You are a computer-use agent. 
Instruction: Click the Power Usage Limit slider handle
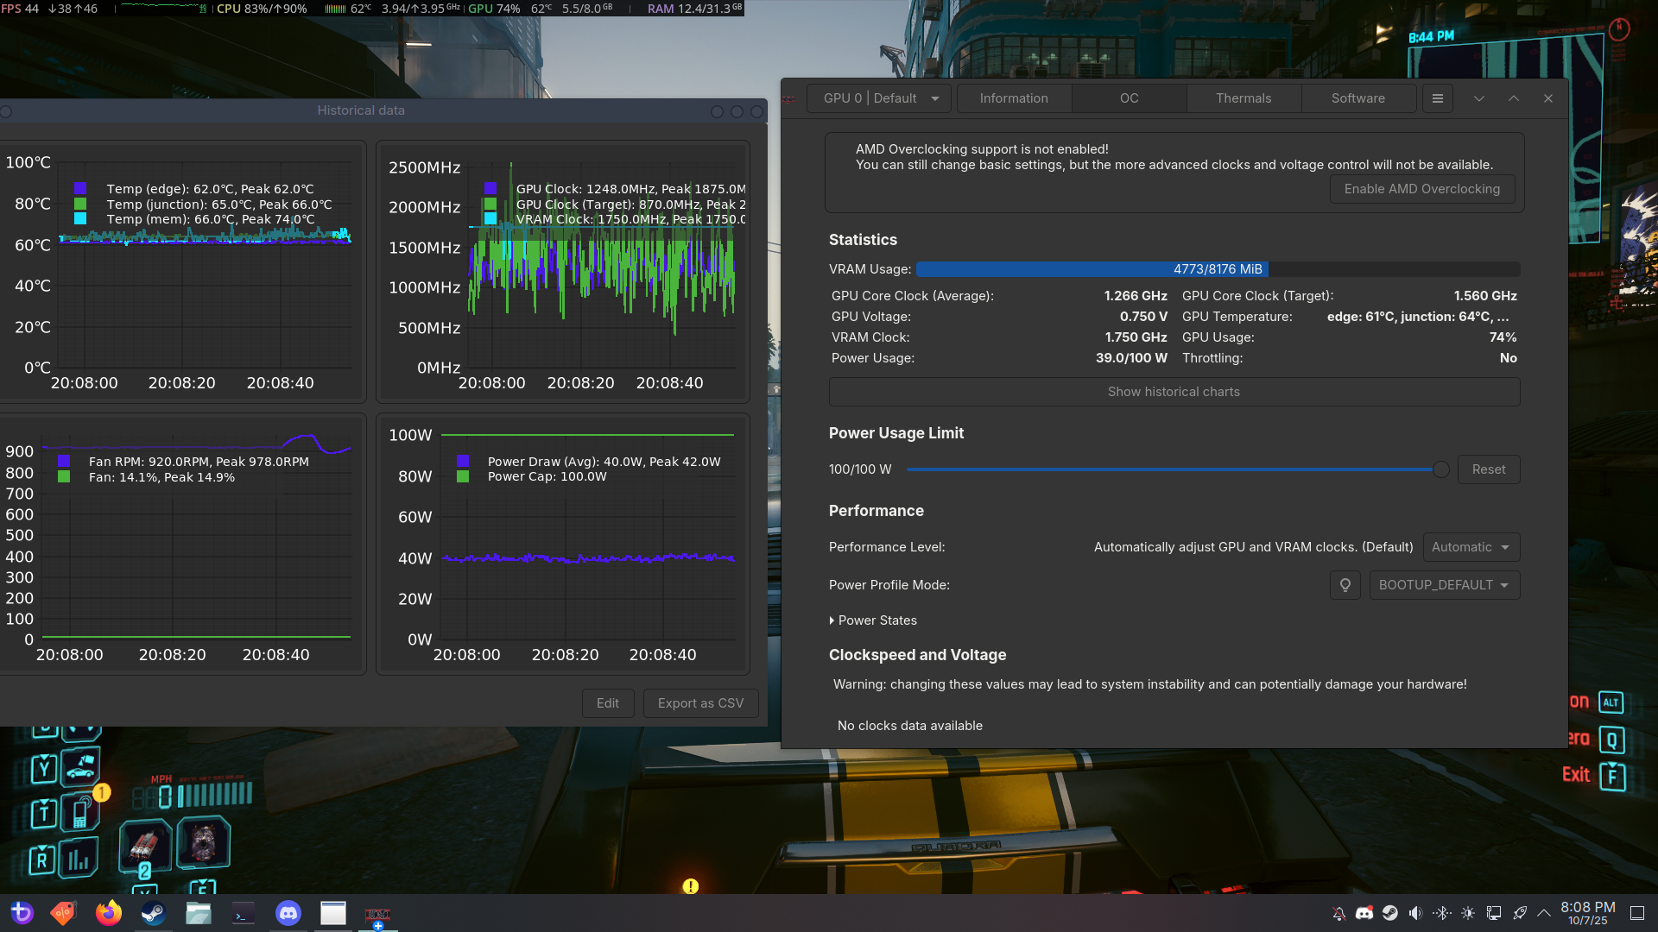pos(1440,469)
